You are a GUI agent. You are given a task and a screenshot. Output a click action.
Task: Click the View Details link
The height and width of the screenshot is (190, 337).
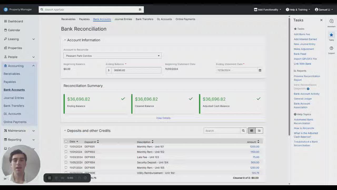163,118
